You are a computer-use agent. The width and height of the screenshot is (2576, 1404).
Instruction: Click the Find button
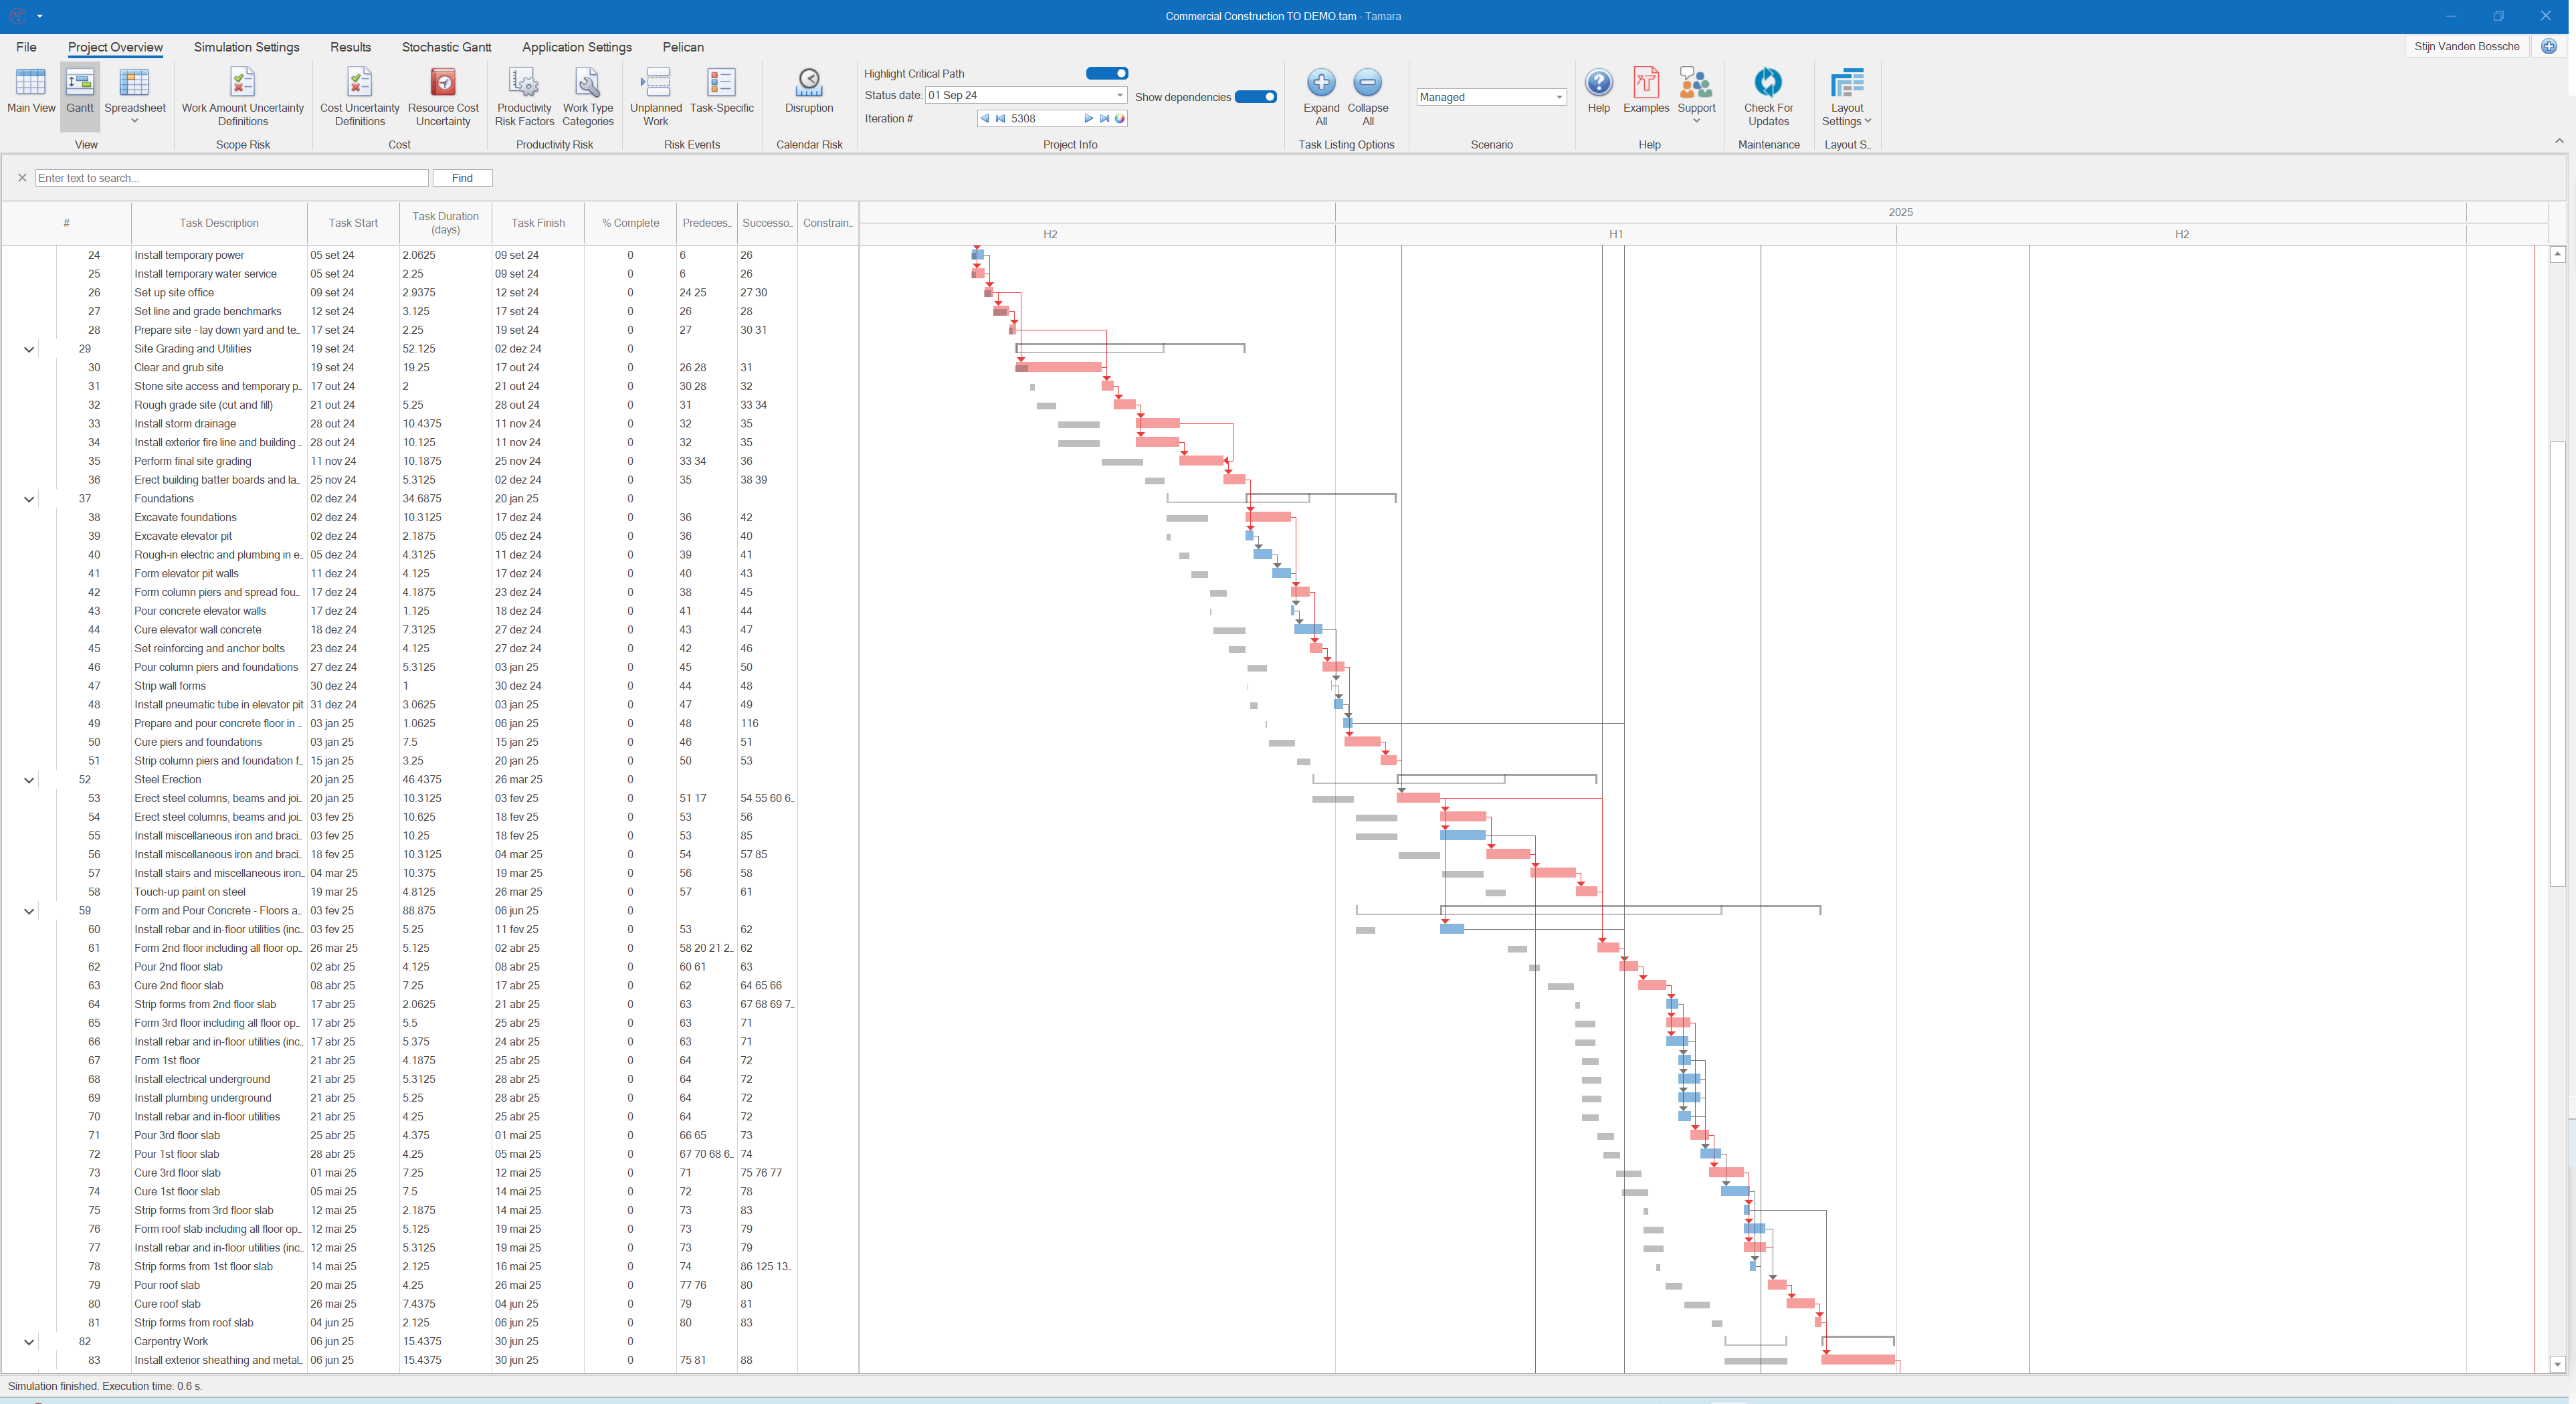tap(462, 178)
